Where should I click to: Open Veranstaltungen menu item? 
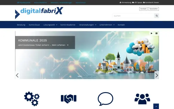[x=86, y=25]
